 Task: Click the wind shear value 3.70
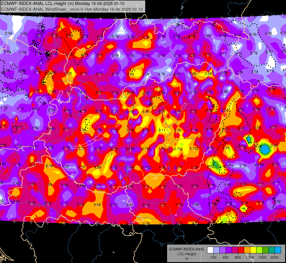115,37
